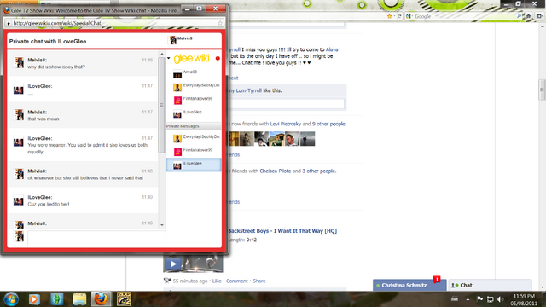The width and height of the screenshot is (546, 307).
Task: Click Comment under the video post
Action: click(237, 281)
